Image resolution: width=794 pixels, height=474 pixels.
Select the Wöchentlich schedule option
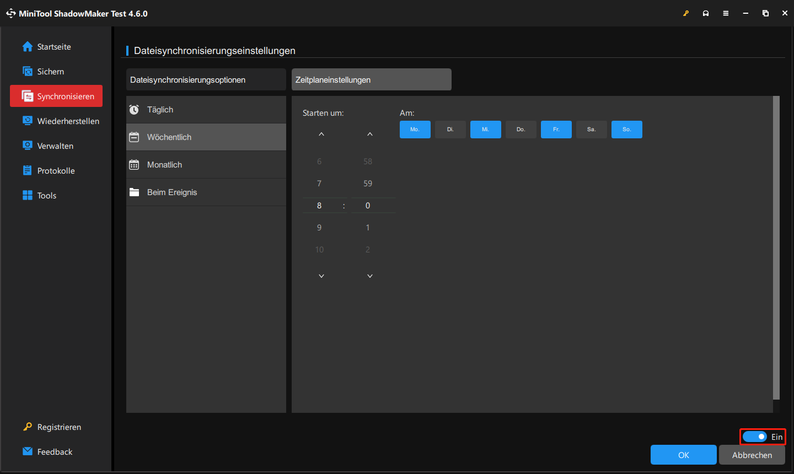click(x=206, y=137)
